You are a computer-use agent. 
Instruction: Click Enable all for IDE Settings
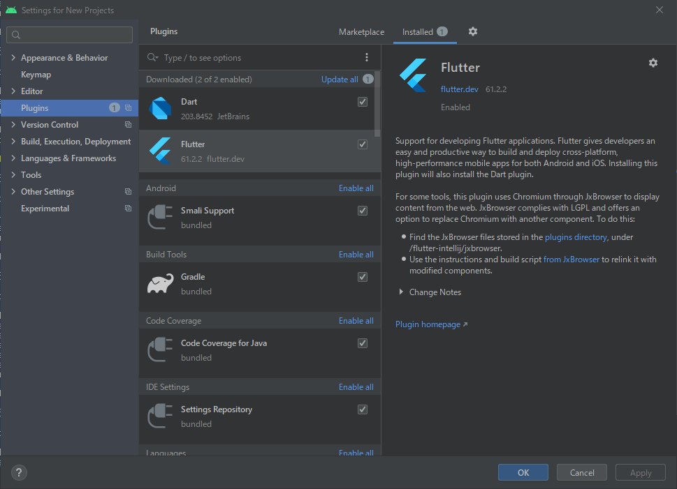click(x=356, y=386)
